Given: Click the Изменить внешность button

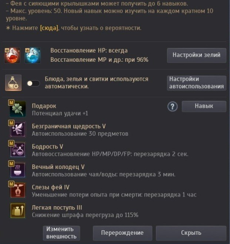Looking at the screenshot, I should click(x=61, y=233).
